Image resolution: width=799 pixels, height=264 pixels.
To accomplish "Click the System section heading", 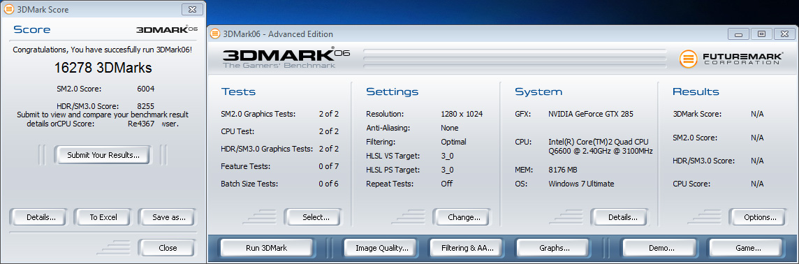I will tap(538, 91).
